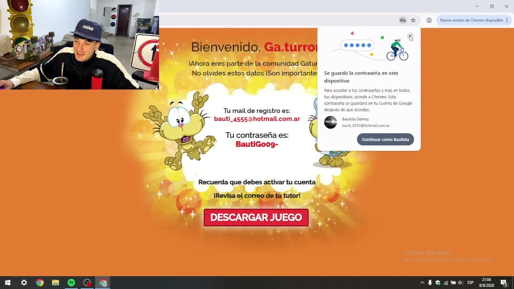This screenshot has width=514, height=289.
Task: Minimize the Chrome window
Action: (x=477, y=6)
